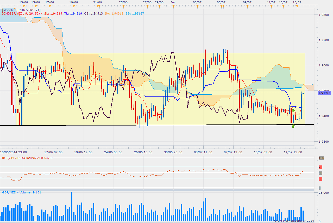The width and height of the screenshot is (333, 223).
Task: Click the '17/06 07:00' time axis label
Action: (x=53, y=152)
